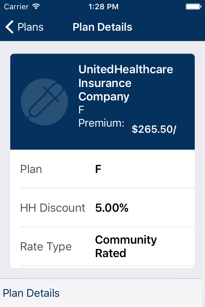205x307 pixels.
Task: Select the HH Discount row label
Action: pyautogui.click(x=53, y=208)
